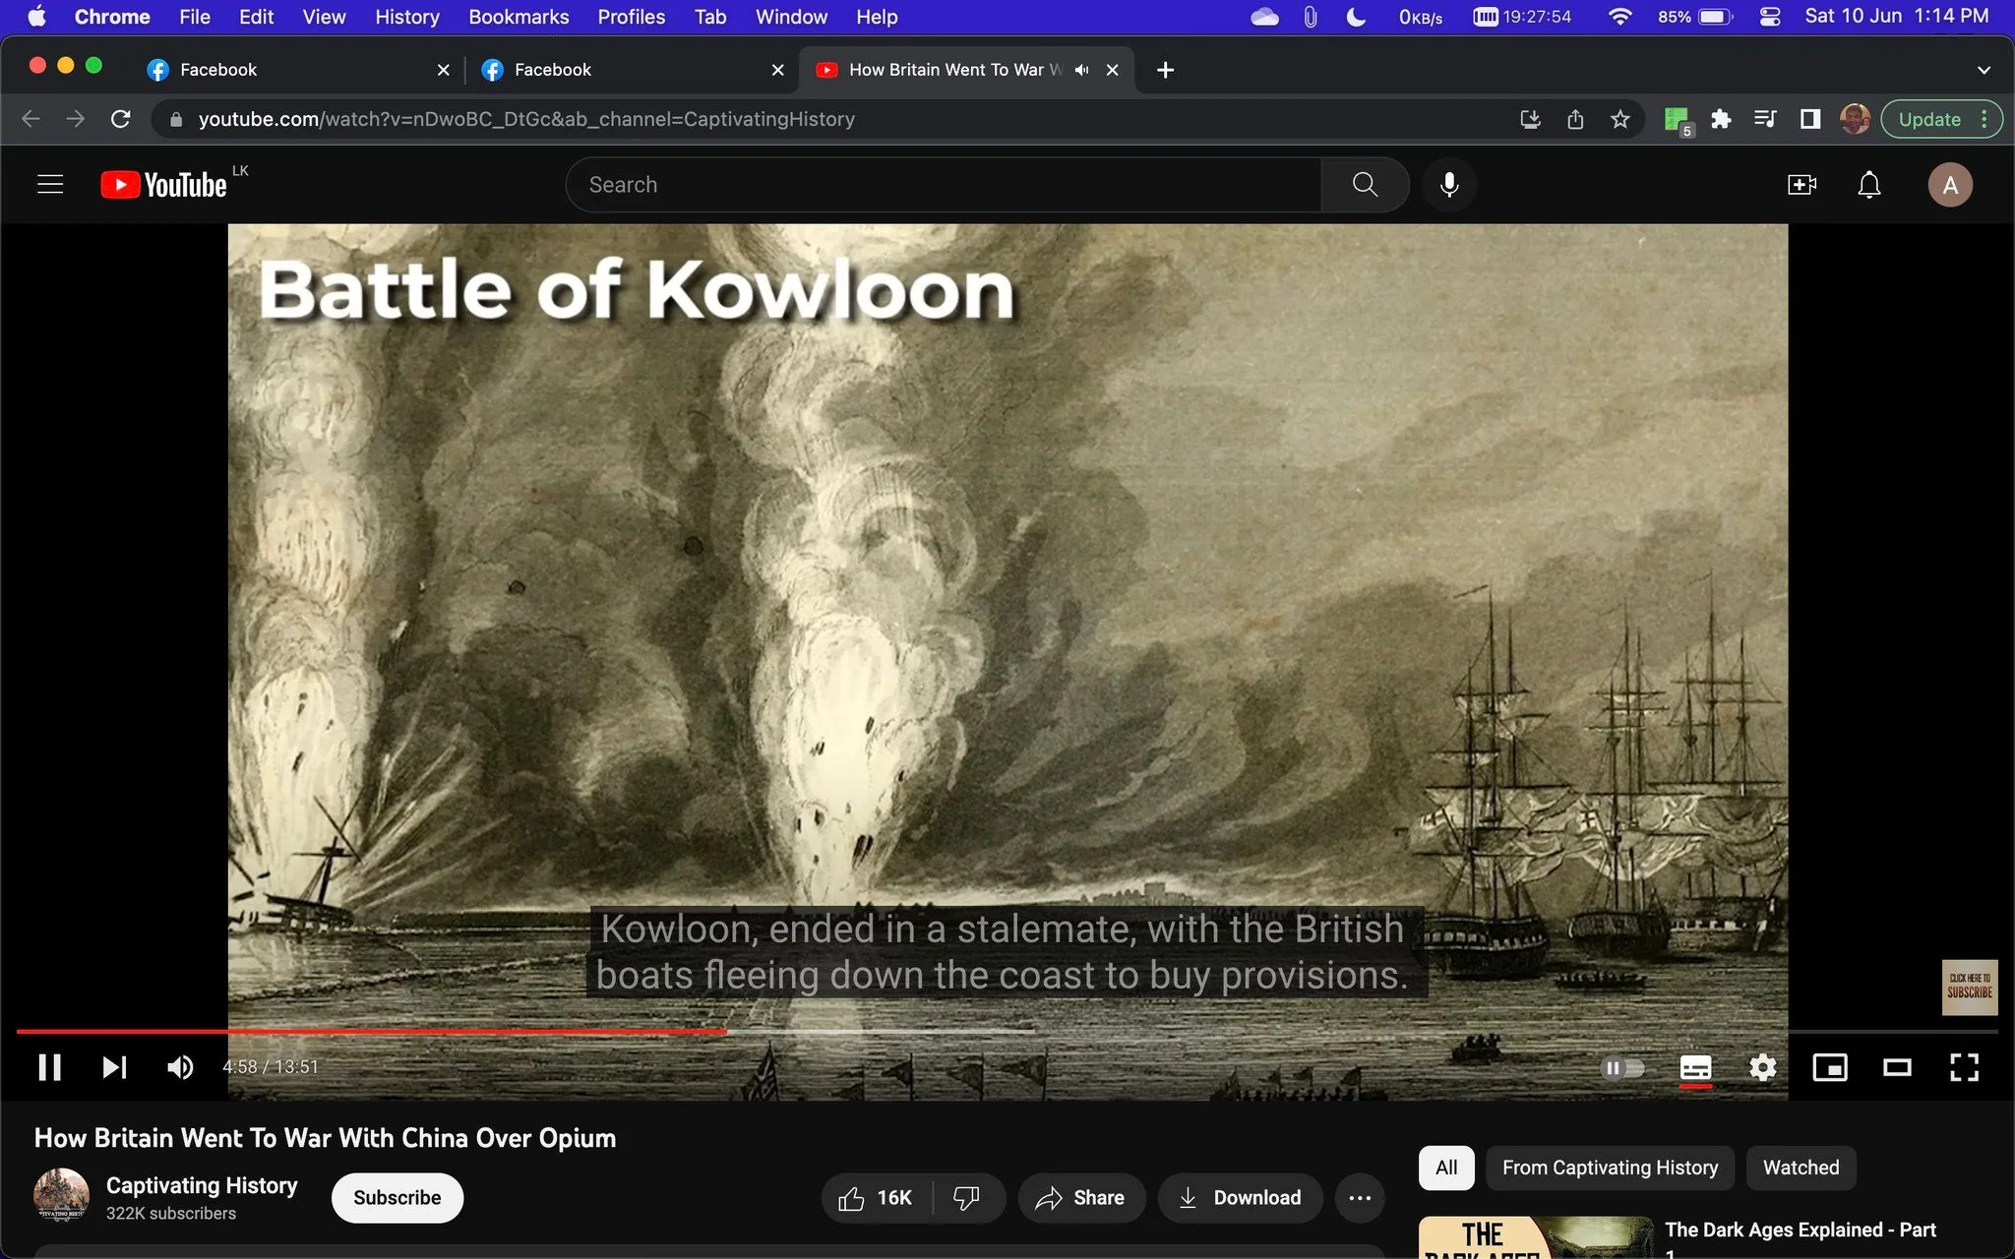Mute the YouTube tab audio icon
This screenshot has height=1259, width=2015.
click(1081, 70)
